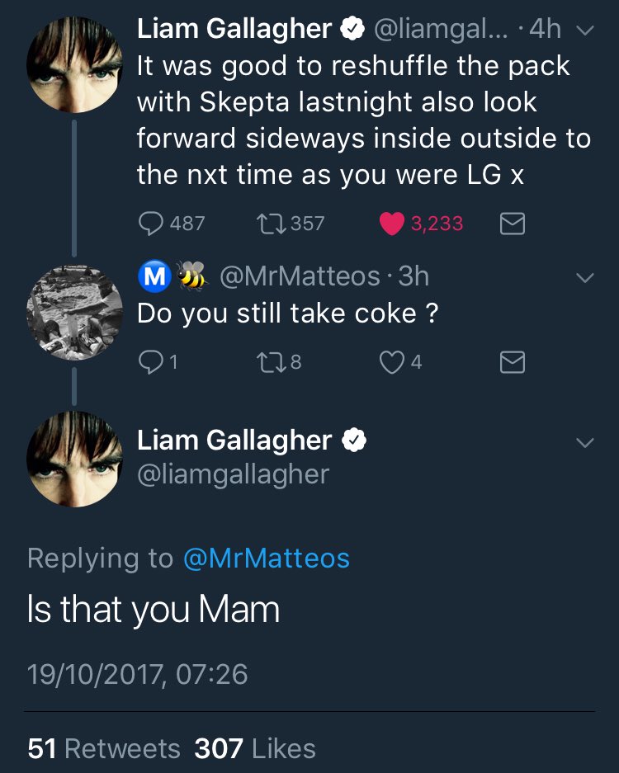
Task: Reply to Liam Gallagher's Skepta tweet
Action: click(150, 224)
